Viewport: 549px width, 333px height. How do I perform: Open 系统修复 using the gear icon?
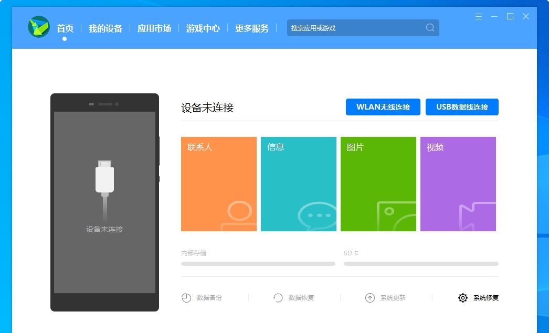tap(462, 297)
